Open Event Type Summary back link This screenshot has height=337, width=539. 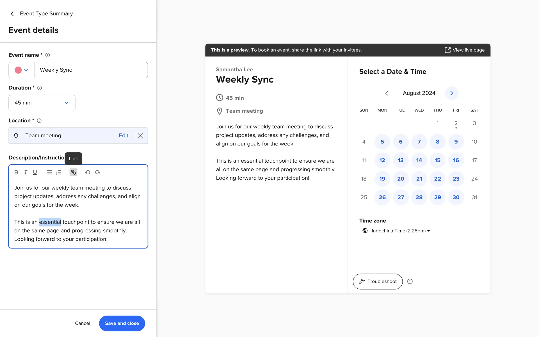[46, 13]
